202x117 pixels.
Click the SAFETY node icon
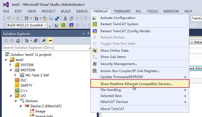point(17,85)
